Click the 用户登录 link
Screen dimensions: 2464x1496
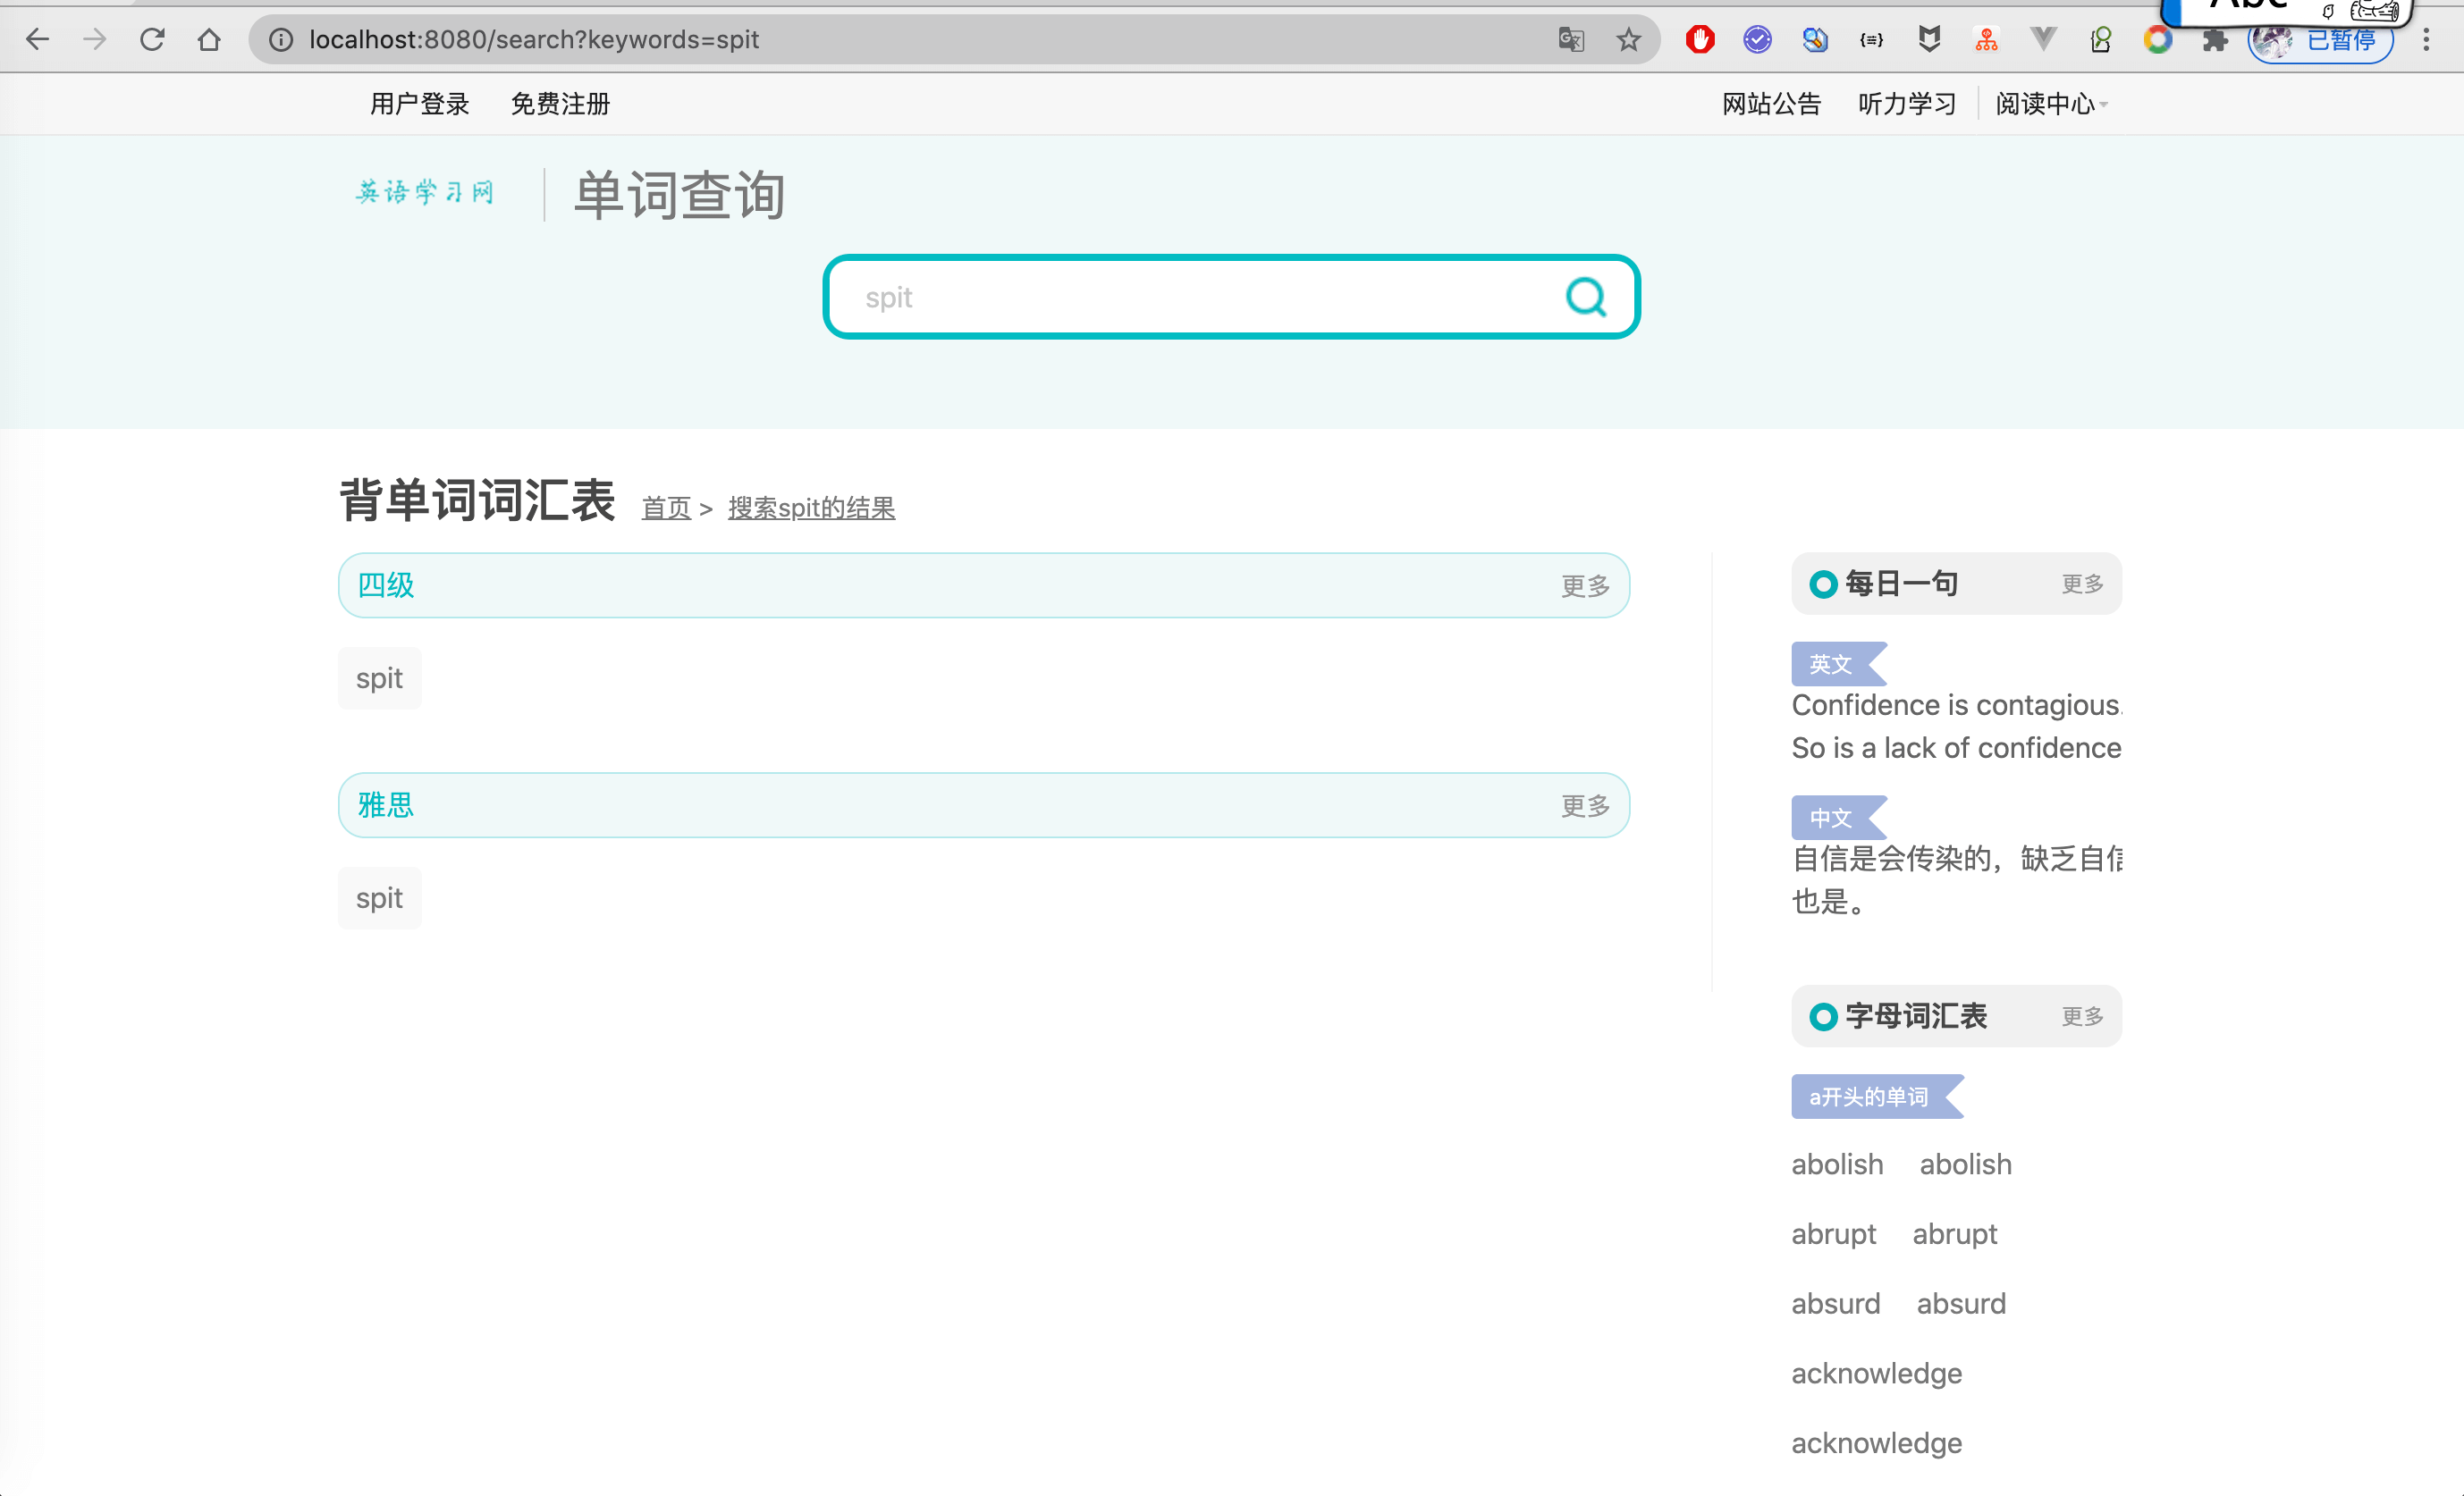click(x=419, y=104)
